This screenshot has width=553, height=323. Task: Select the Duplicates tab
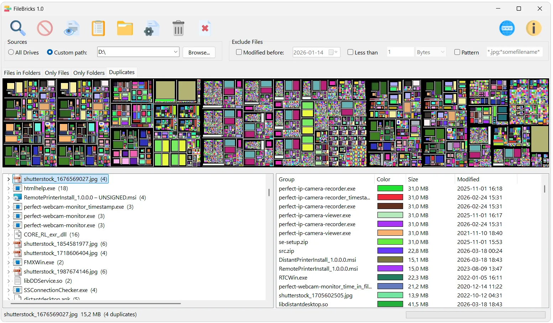122,72
